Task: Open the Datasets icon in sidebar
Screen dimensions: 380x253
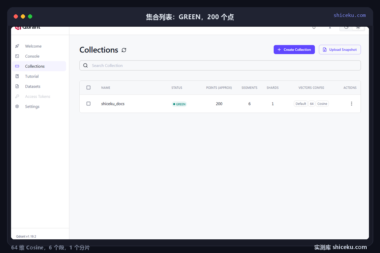Action: pos(17,86)
